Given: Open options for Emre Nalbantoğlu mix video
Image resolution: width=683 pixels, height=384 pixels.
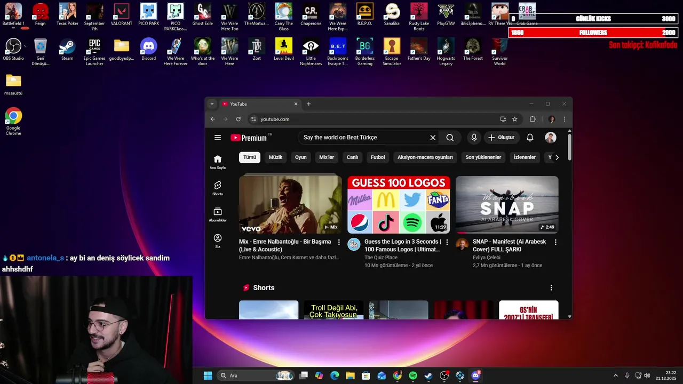Looking at the screenshot, I should coord(339,242).
